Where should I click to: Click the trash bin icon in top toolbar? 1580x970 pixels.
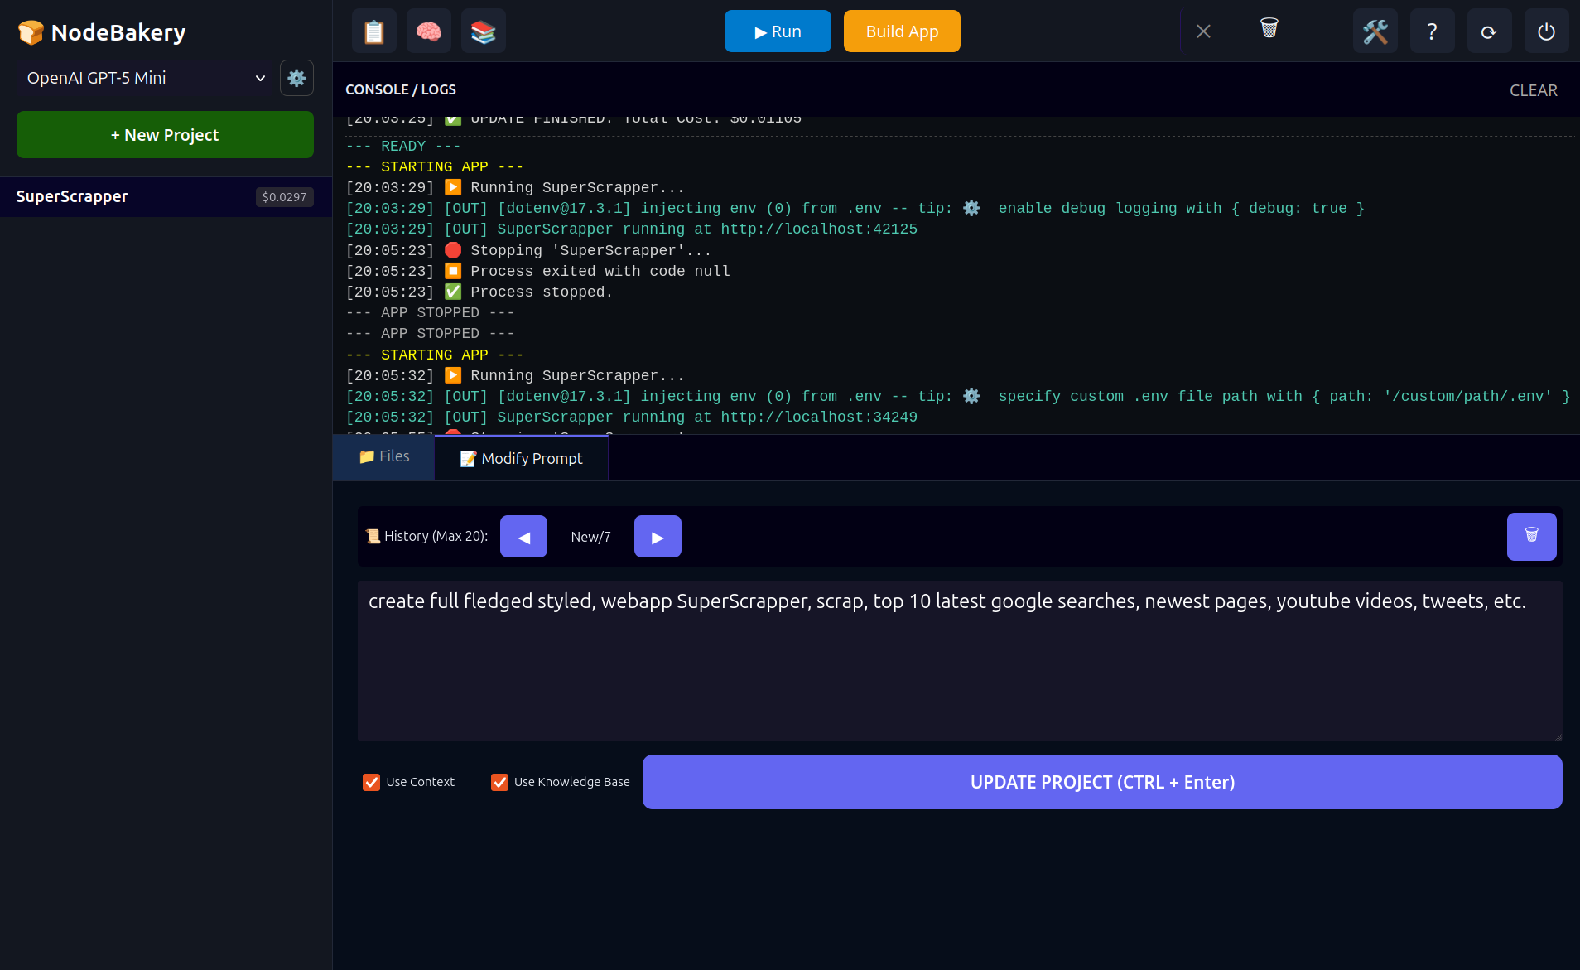[x=1269, y=29]
